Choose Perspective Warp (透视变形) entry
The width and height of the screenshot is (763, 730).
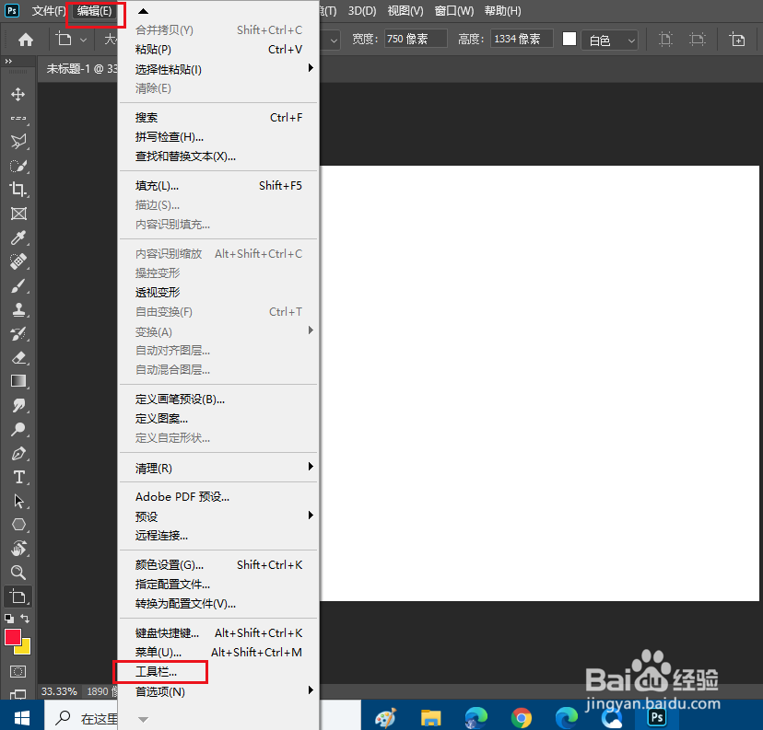click(x=219, y=293)
